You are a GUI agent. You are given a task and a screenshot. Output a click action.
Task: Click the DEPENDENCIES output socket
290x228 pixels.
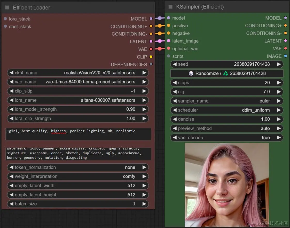151,64
